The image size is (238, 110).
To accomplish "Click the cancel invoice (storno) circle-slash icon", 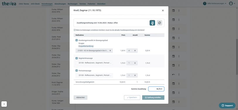I will coord(159,23).
